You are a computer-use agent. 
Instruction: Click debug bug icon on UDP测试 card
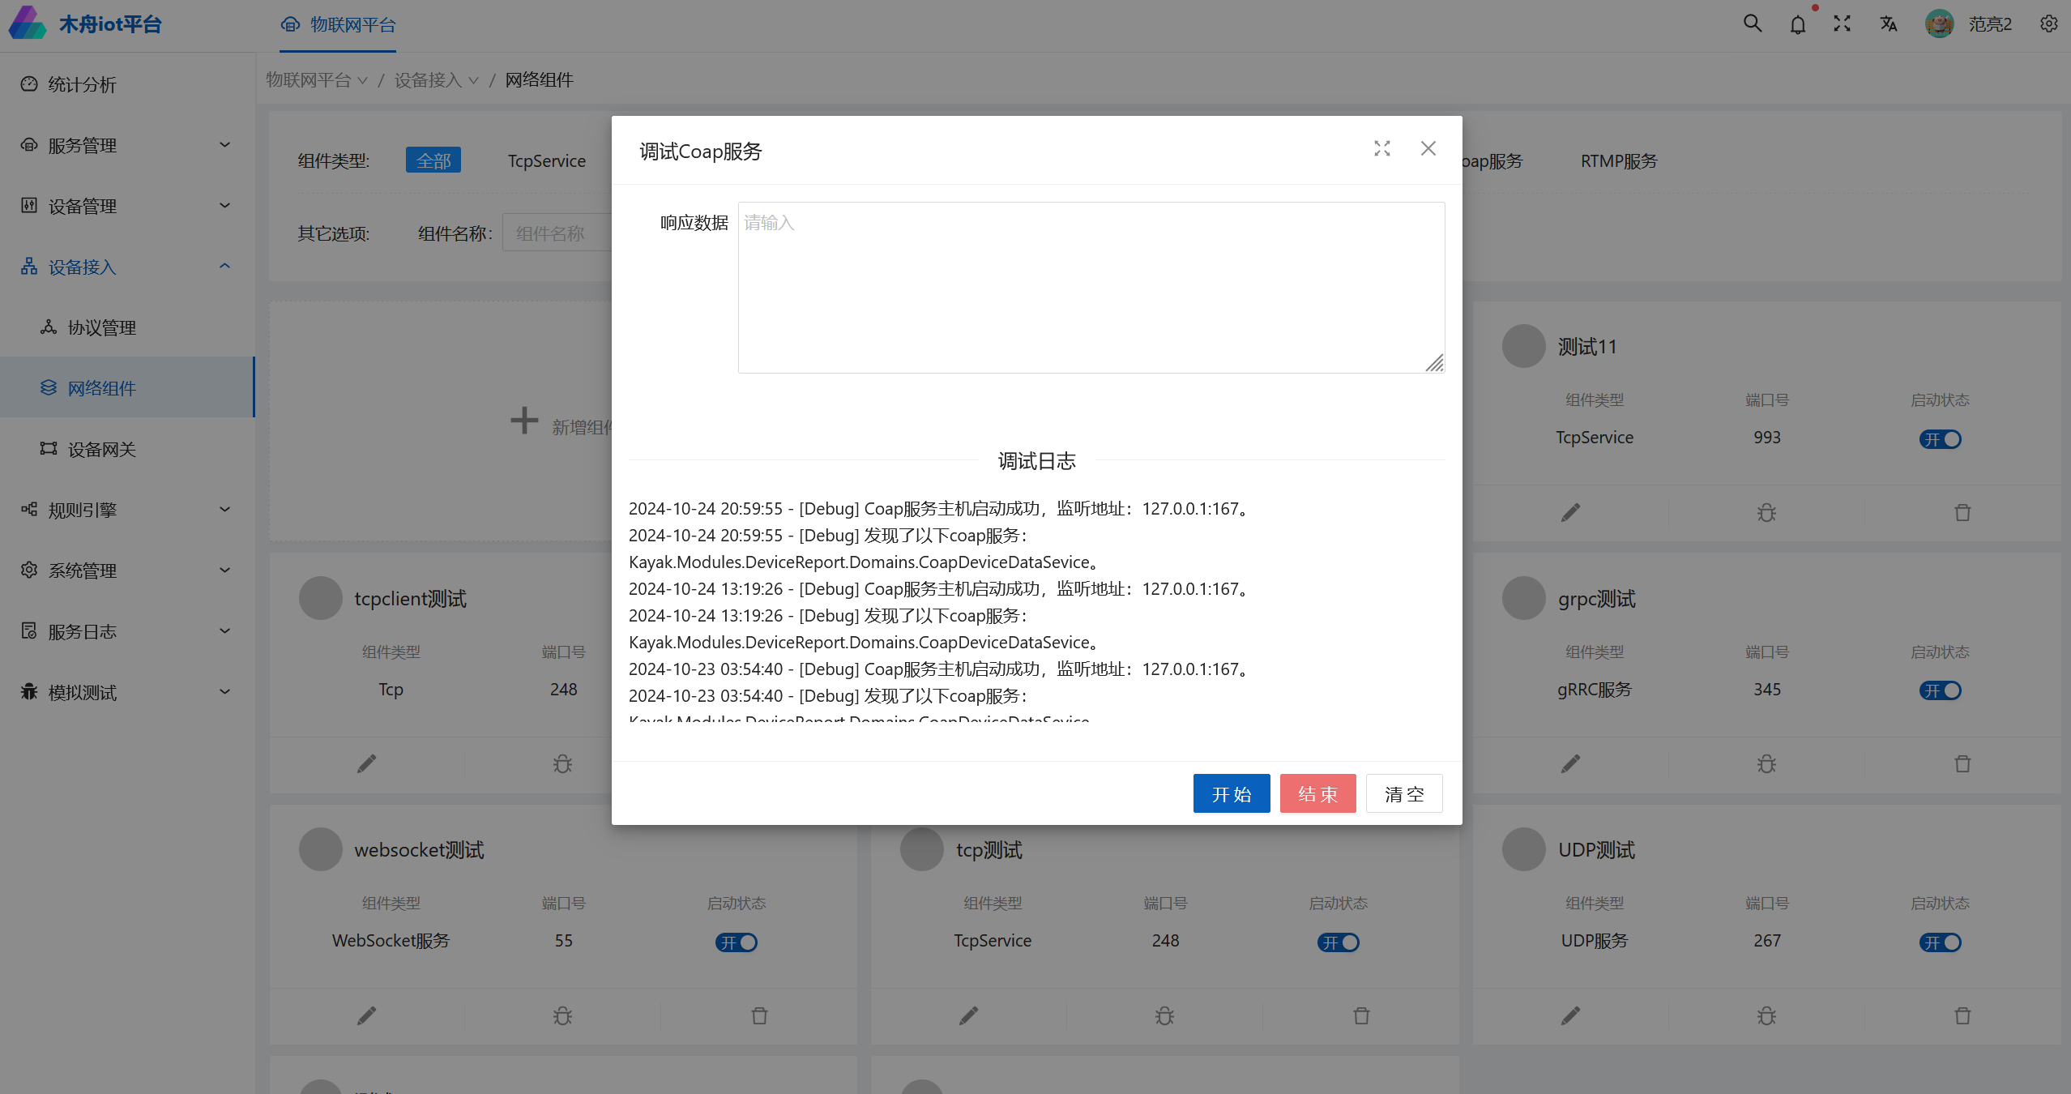(x=1766, y=1015)
